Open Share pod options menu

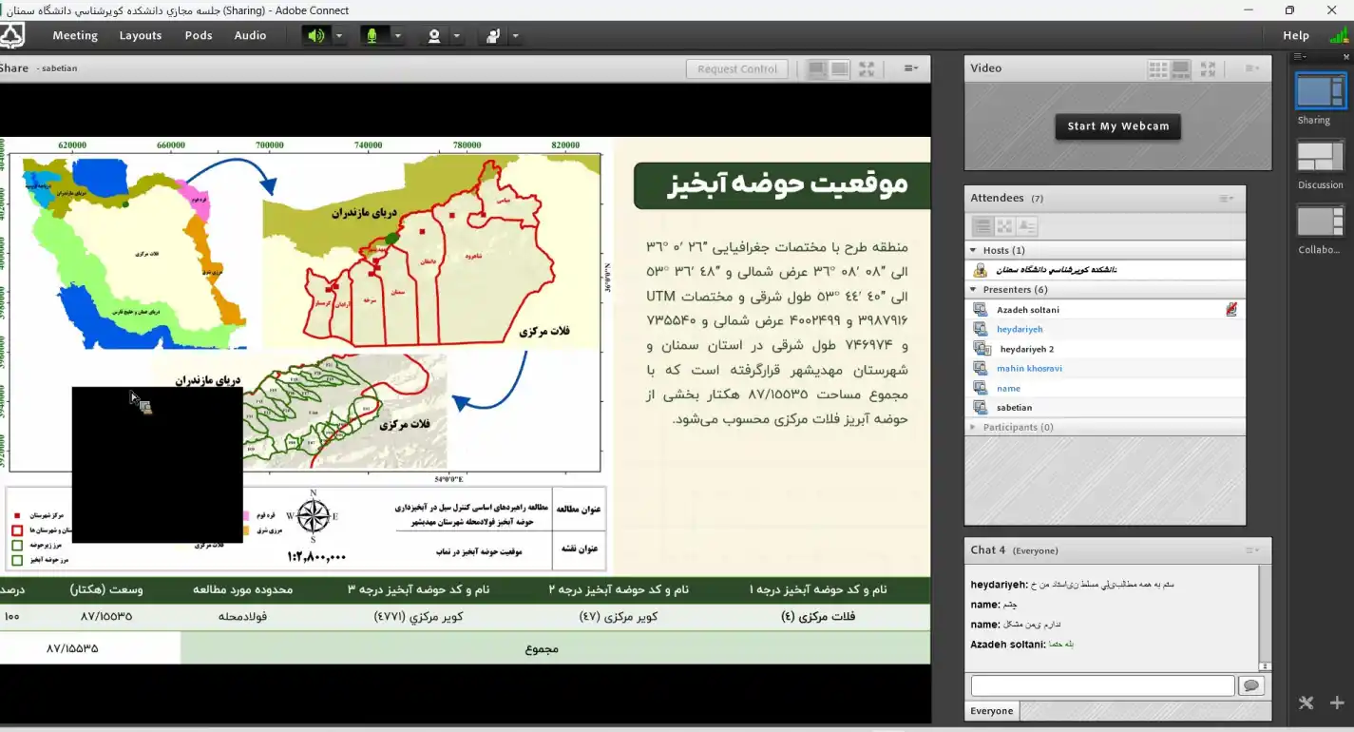tap(911, 68)
